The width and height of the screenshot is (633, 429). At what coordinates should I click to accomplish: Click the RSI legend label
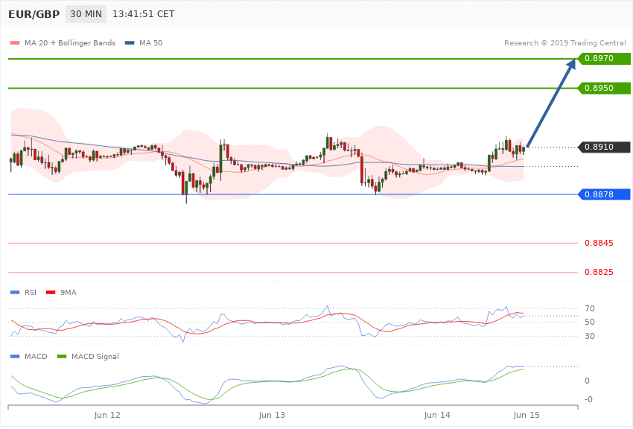point(31,292)
